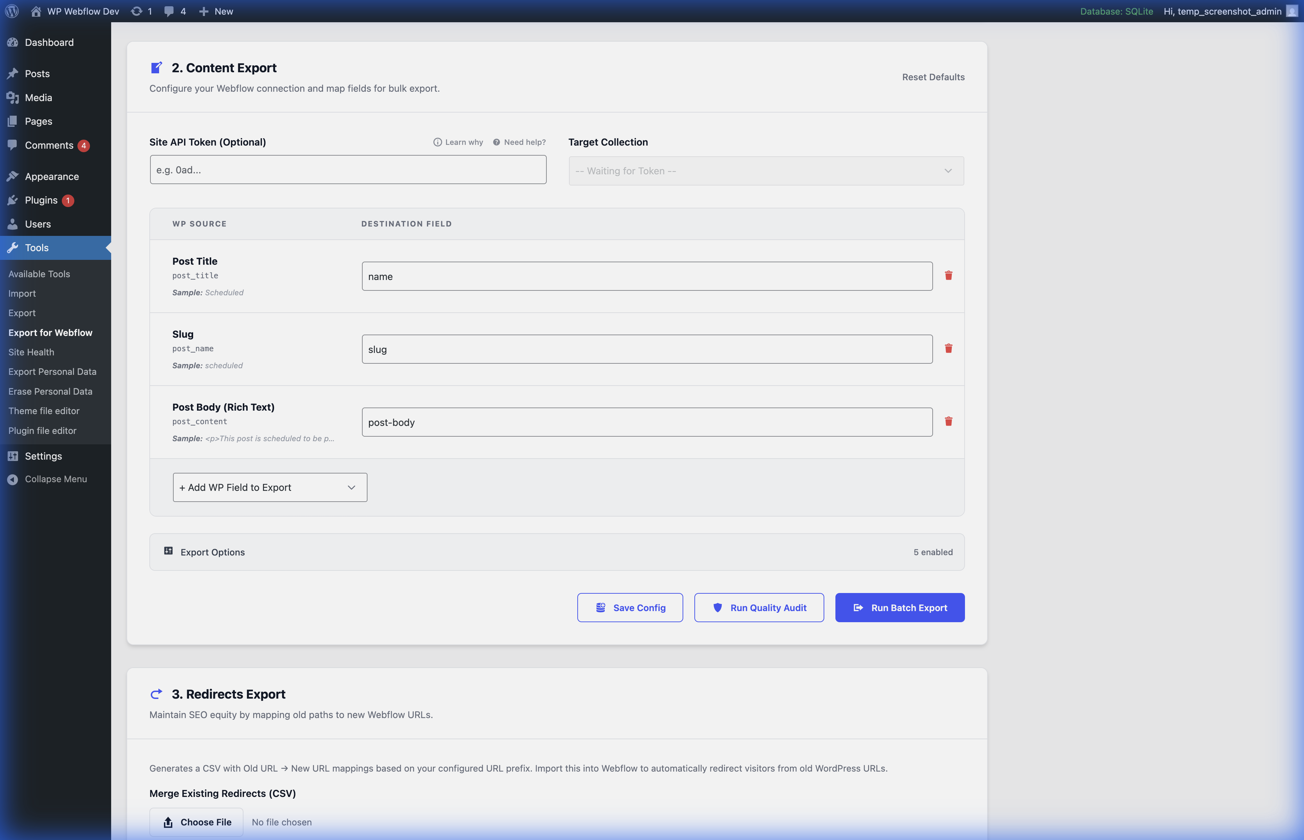Remove the Slug mapping via trash icon
The width and height of the screenshot is (1304, 840).
[948, 348]
